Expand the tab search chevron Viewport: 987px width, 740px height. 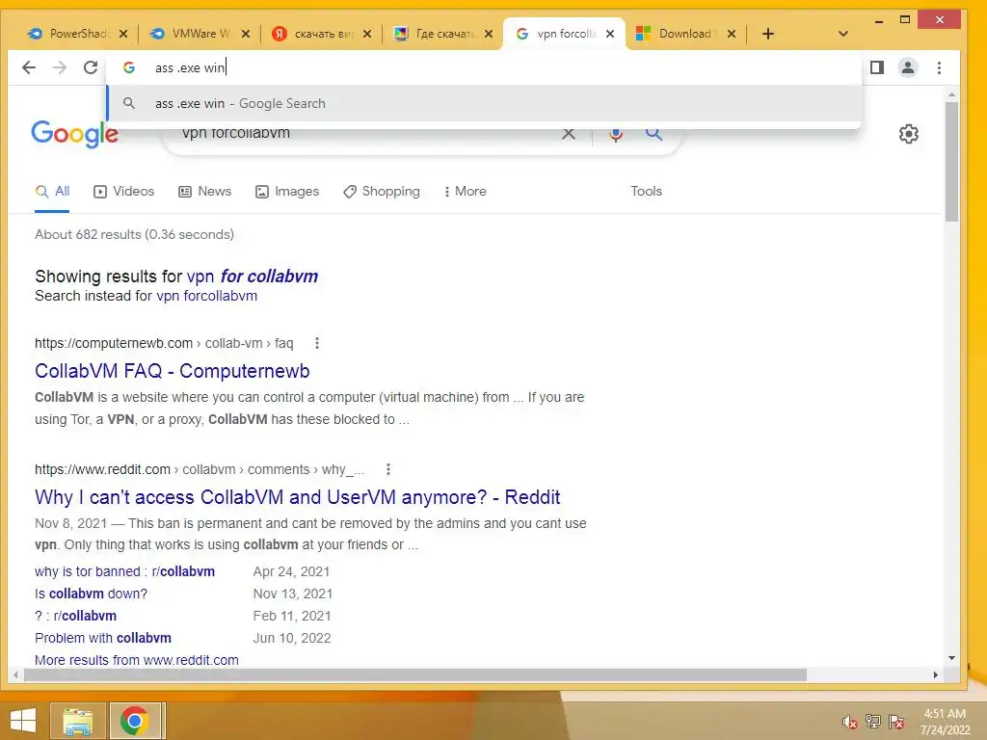(843, 34)
